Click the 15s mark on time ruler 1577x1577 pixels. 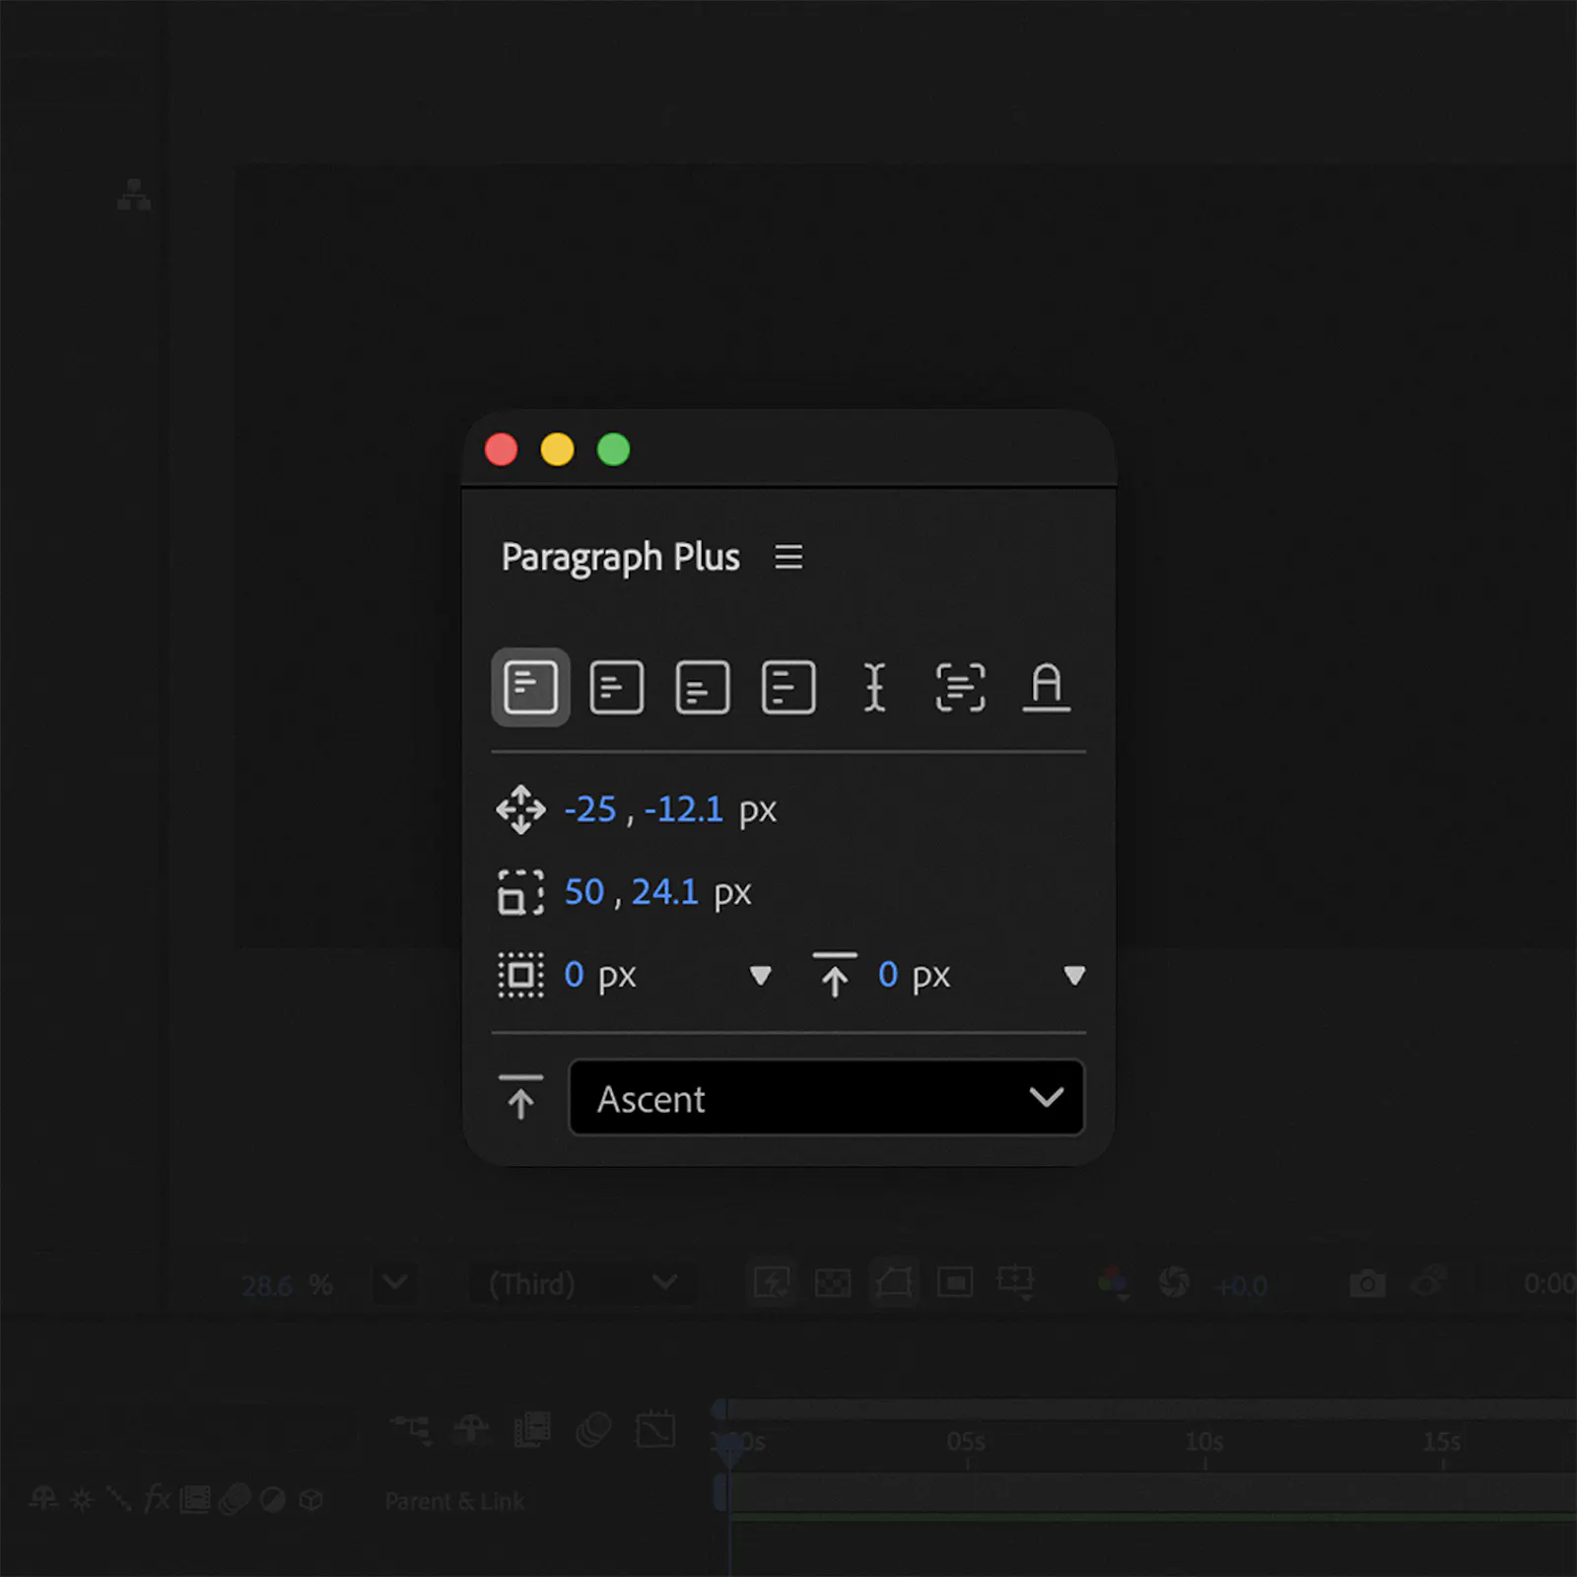pyautogui.click(x=1442, y=1442)
